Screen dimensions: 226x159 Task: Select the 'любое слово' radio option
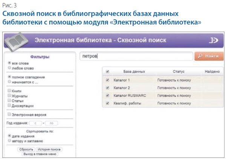9,68
